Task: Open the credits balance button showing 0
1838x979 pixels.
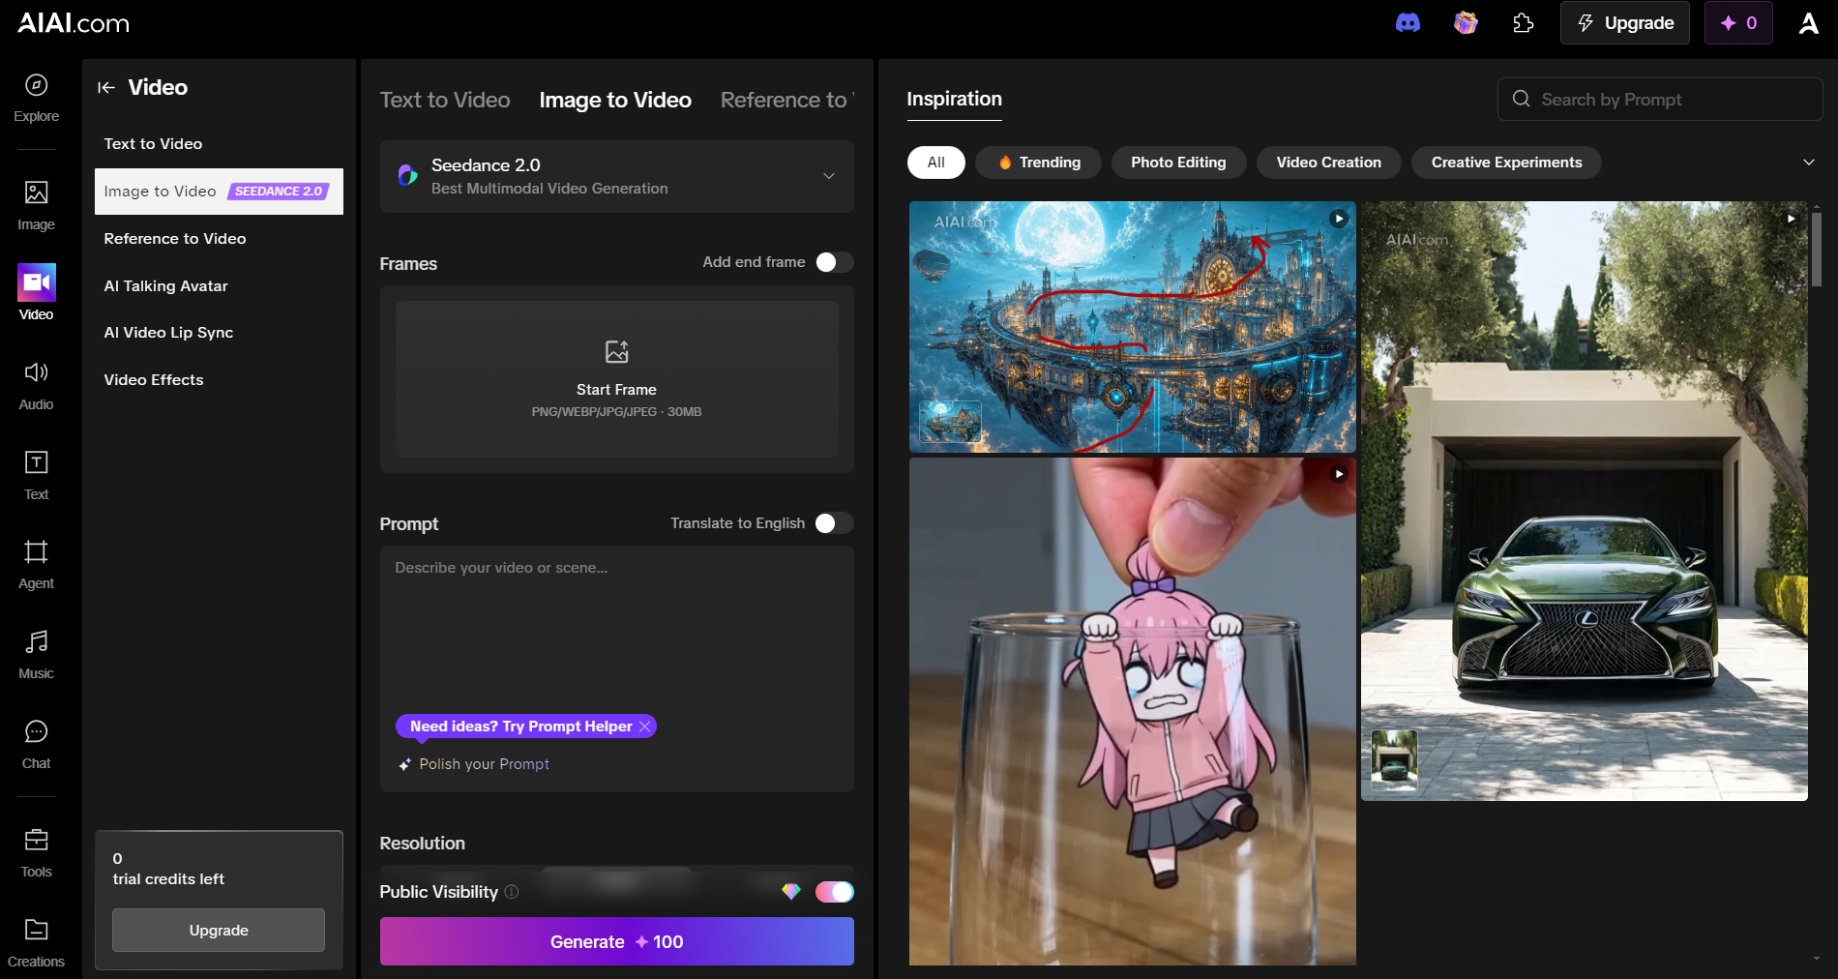Action: tap(1738, 23)
